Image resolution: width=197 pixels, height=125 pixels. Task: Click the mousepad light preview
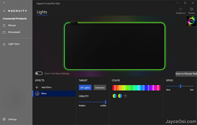point(115,46)
